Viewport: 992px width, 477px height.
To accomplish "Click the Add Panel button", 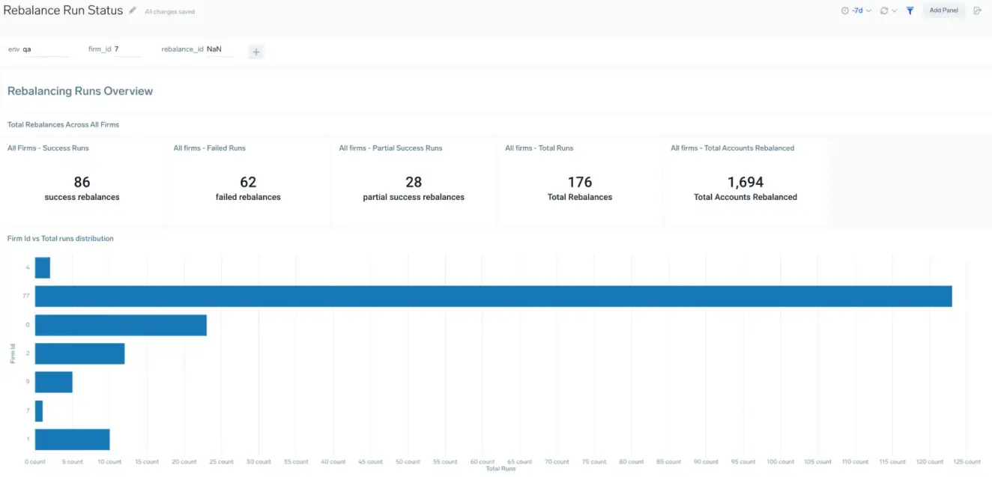I will point(943,10).
